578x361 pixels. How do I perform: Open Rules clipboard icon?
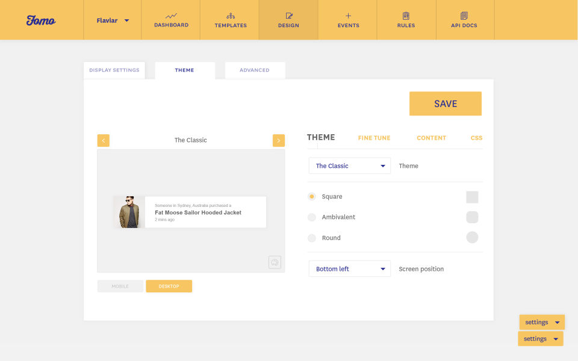click(x=406, y=16)
